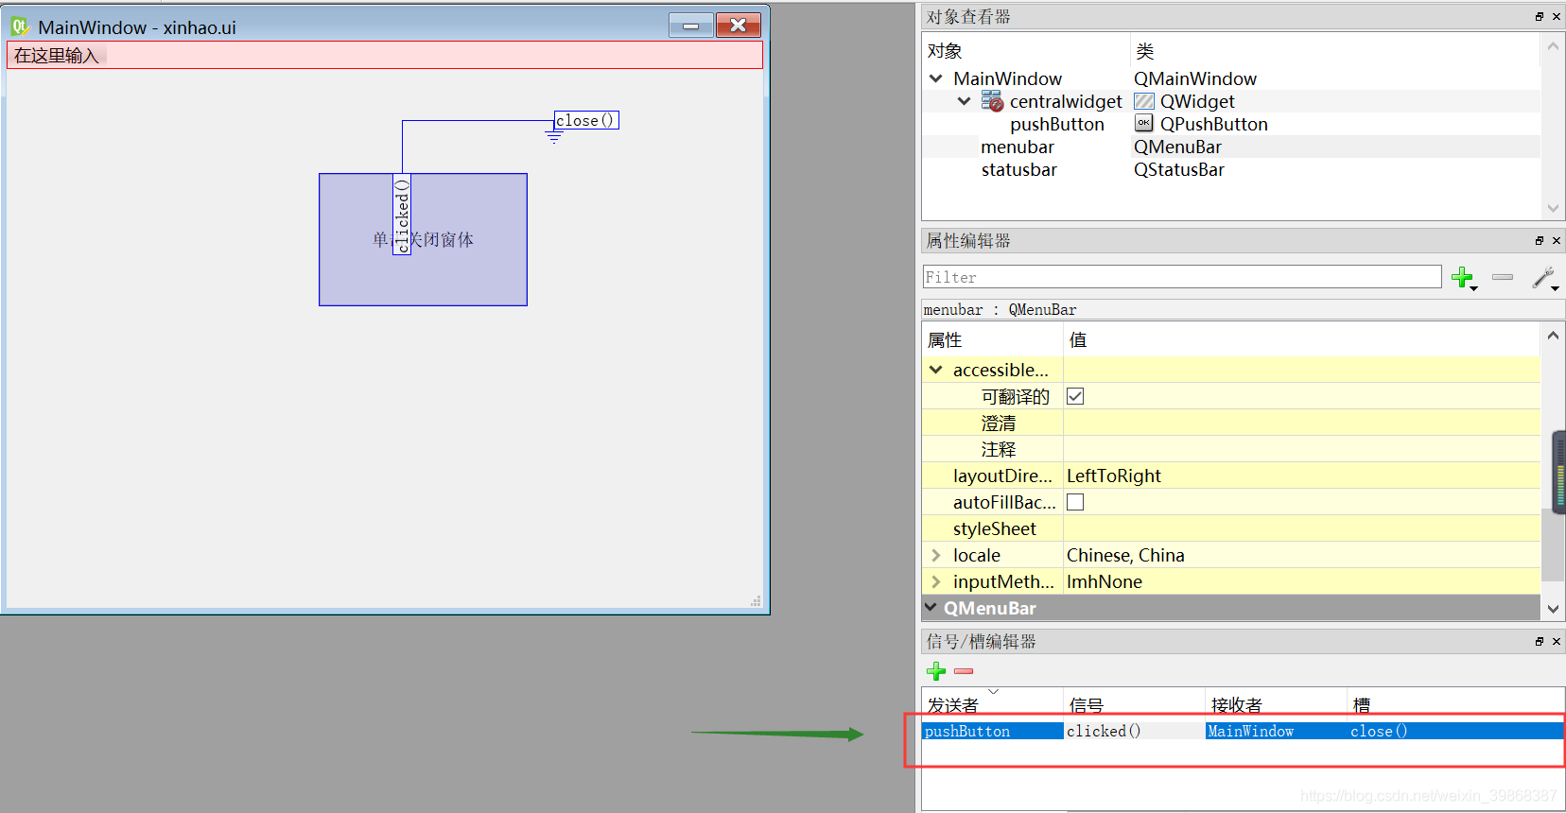Click the QStatusBar class cell
The height and width of the screenshot is (813, 1566).
pos(1179,169)
